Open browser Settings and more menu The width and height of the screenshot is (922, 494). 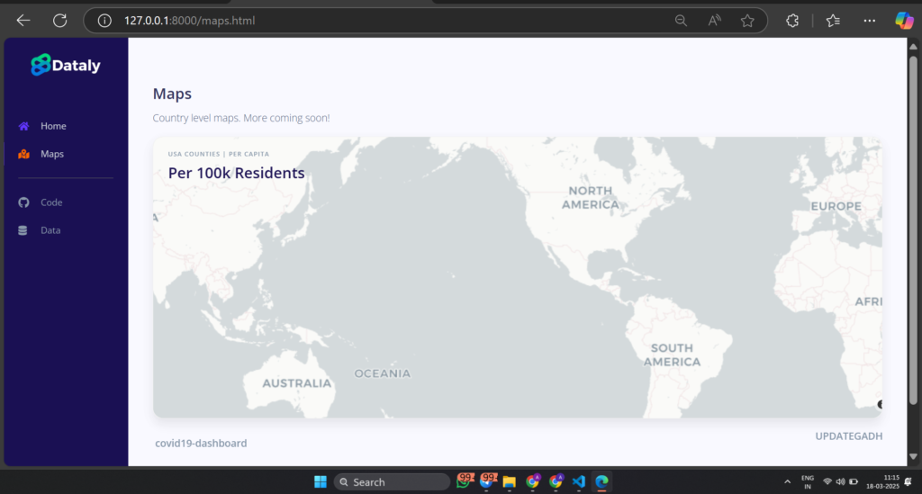click(x=869, y=21)
